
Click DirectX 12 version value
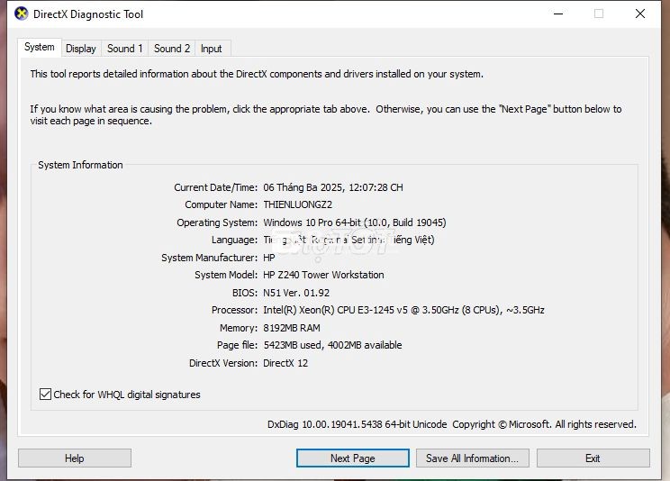(x=285, y=363)
